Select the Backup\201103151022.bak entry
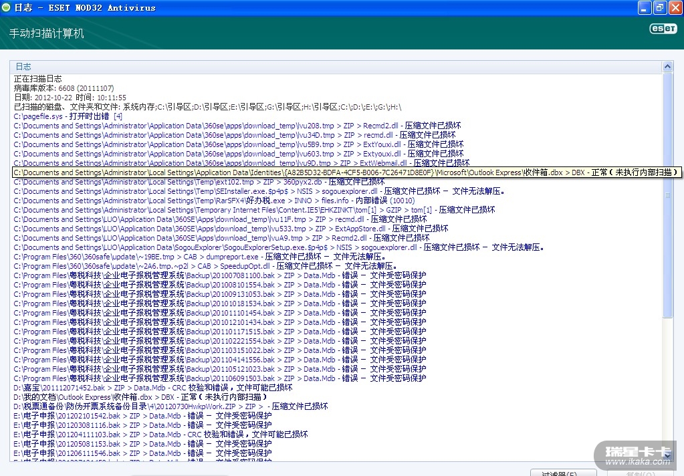684x476 pixels. (x=219, y=351)
